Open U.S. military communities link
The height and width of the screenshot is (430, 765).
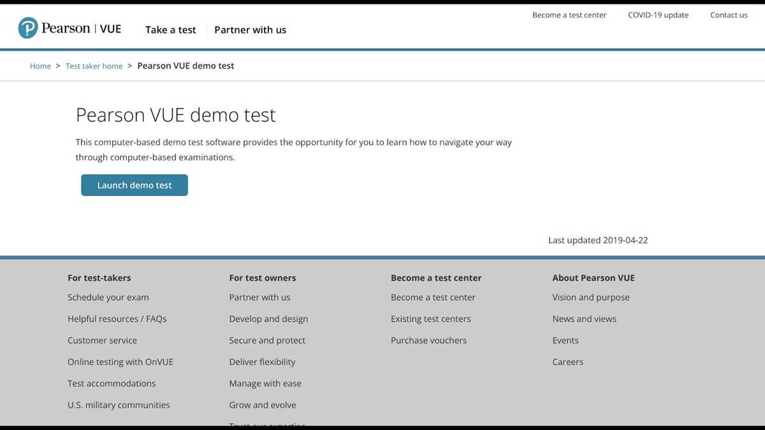pos(119,405)
